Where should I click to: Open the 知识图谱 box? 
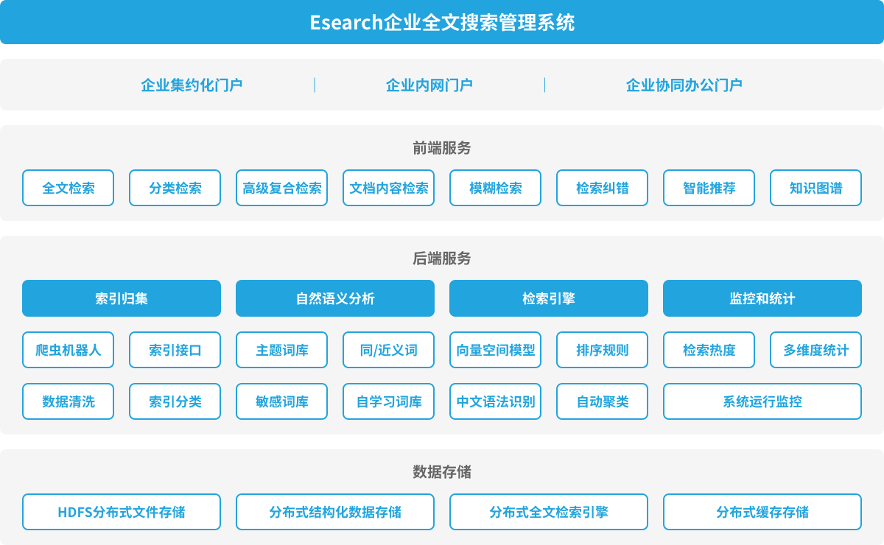click(815, 188)
